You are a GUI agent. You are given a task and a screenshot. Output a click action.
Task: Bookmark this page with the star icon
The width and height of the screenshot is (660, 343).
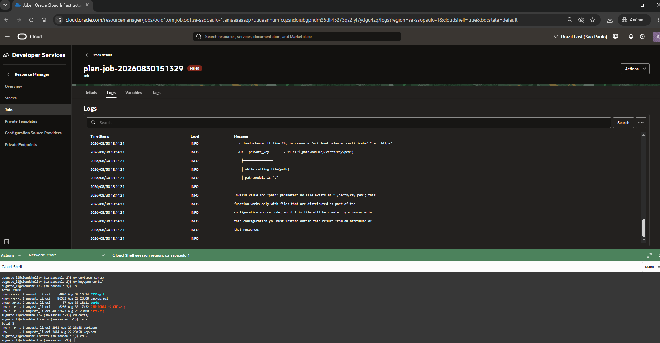pos(592,20)
